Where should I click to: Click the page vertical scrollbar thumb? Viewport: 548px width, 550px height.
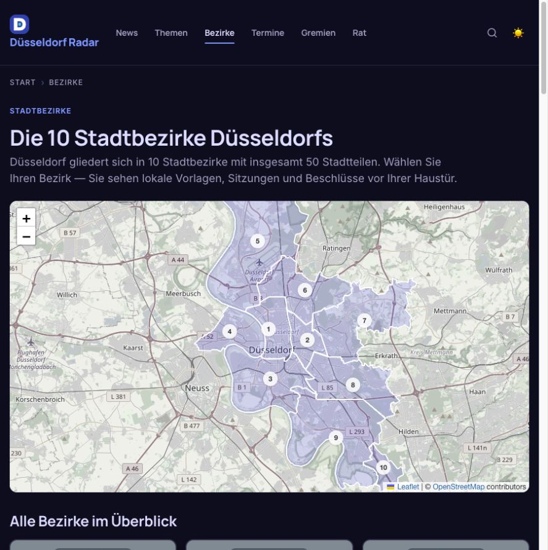(544, 48)
